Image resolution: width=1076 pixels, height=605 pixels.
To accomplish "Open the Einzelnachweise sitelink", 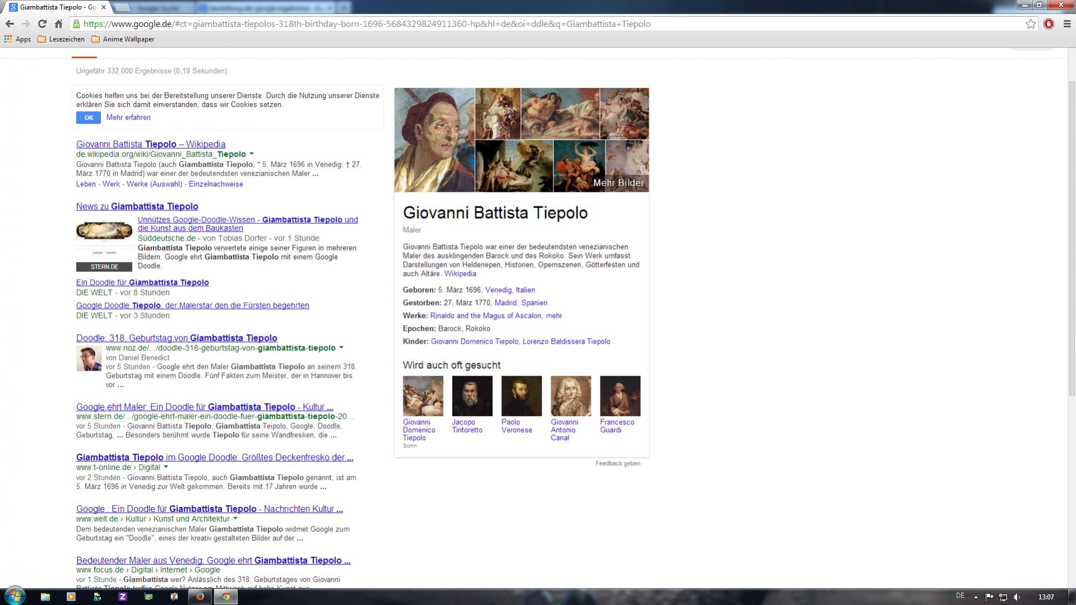I will click(x=216, y=184).
